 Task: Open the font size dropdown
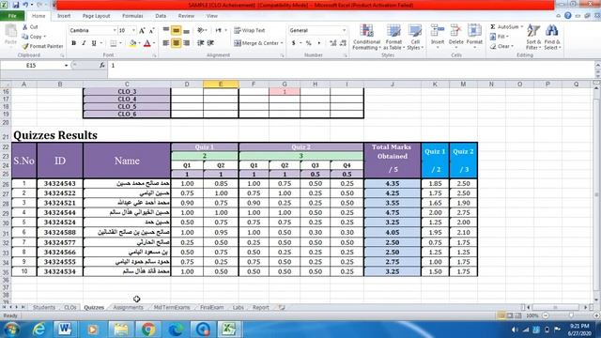[133, 30]
